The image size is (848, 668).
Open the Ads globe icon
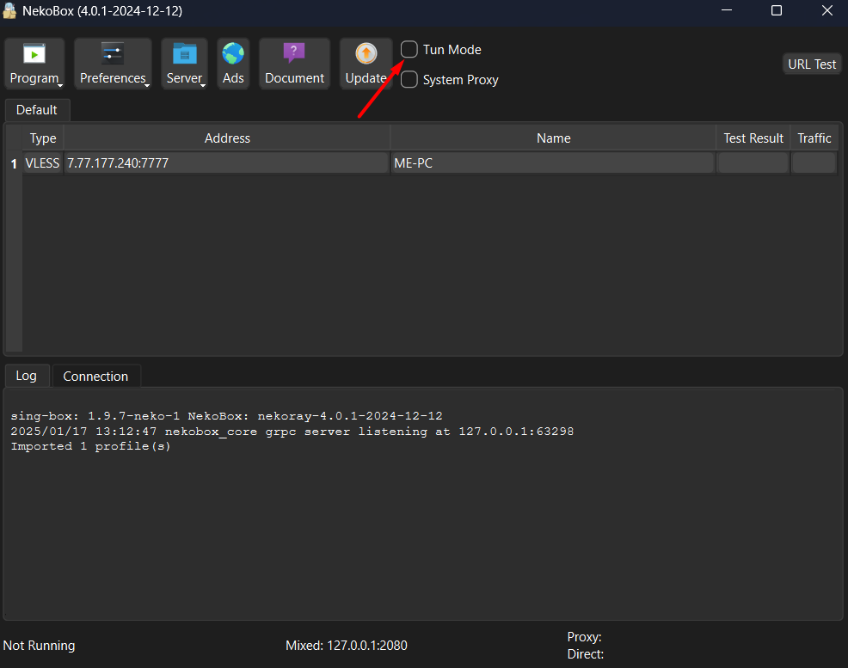233,55
